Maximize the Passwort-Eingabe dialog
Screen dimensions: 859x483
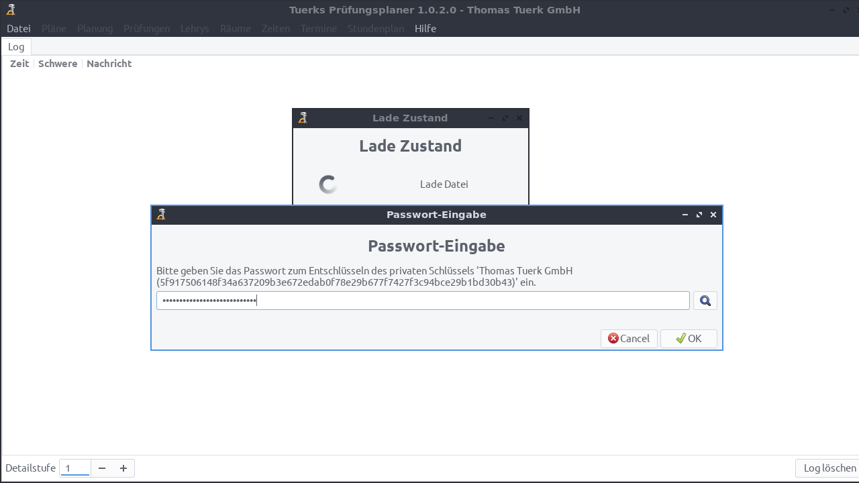(x=699, y=215)
